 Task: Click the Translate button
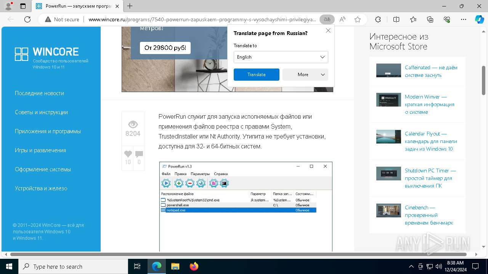[256, 75]
